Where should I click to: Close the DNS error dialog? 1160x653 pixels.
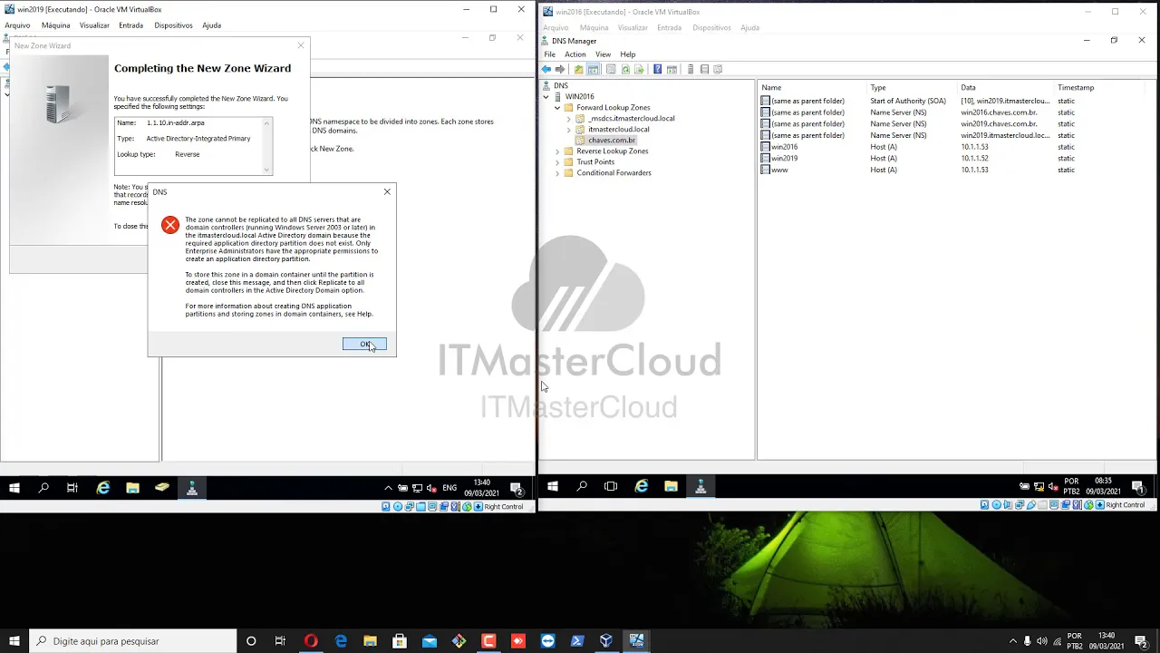pyautogui.click(x=387, y=191)
